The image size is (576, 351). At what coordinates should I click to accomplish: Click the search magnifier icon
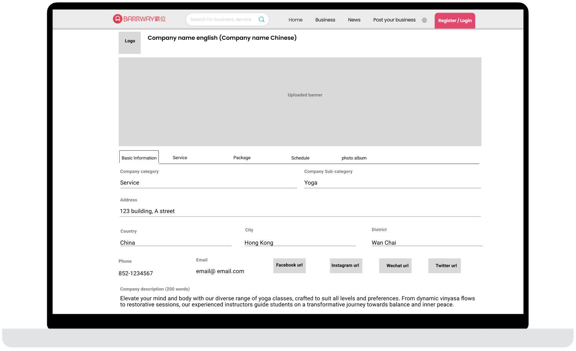click(x=262, y=20)
